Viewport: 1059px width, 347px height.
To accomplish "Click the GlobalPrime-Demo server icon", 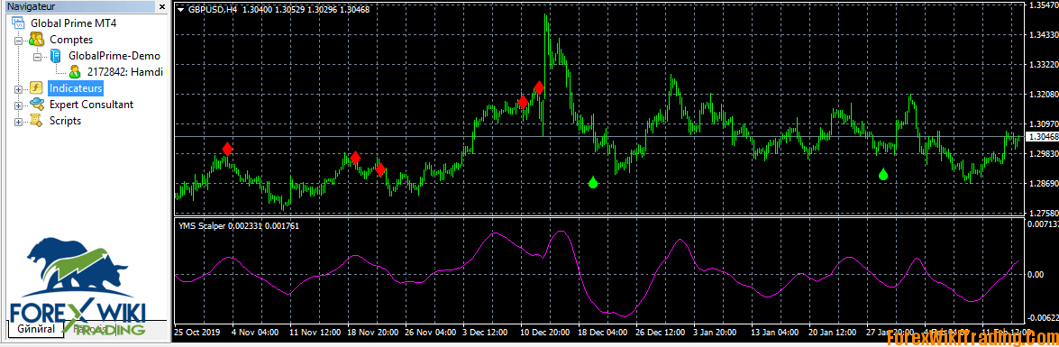I will point(55,56).
